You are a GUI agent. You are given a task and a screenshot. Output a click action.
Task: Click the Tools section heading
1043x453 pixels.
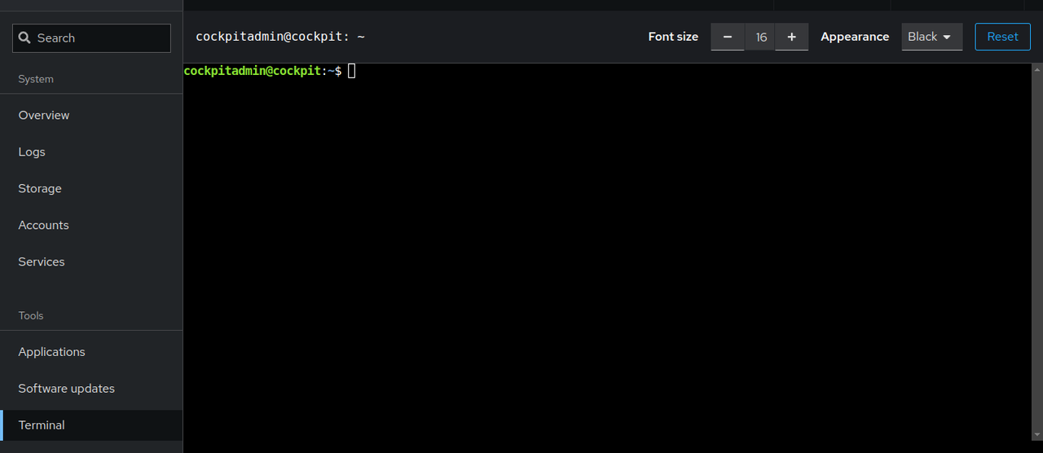(31, 315)
